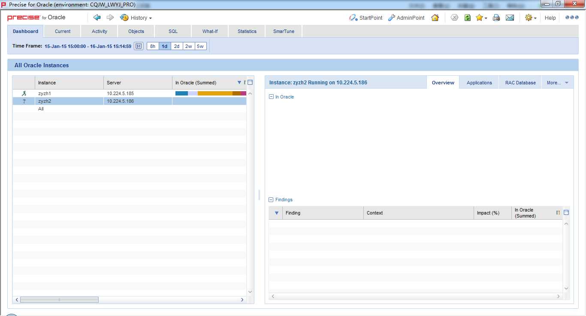Image resolution: width=586 pixels, height=316 pixels.
Task: Click the Instance column header
Action: point(69,83)
